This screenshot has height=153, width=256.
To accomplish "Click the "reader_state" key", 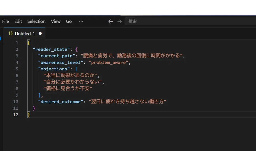I will coord(51,49).
